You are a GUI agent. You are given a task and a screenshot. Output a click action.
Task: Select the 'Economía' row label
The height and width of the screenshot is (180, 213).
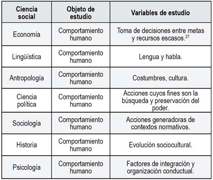pos(27,34)
